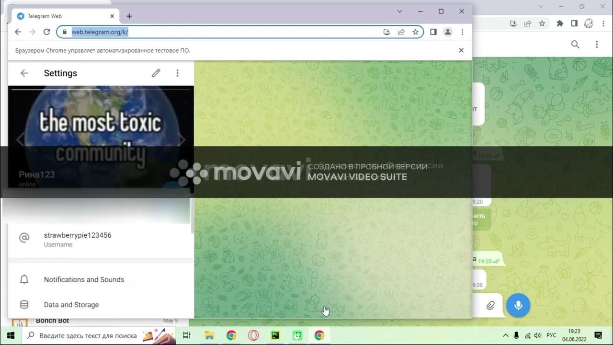Open Task View on the taskbar
The width and height of the screenshot is (613, 345).
pyautogui.click(x=187, y=335)
